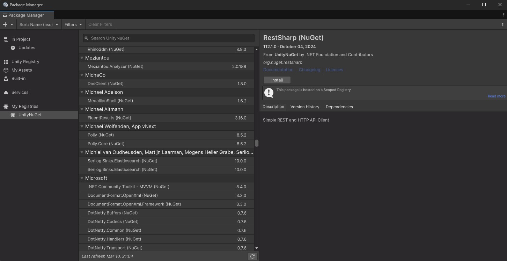The height and width of the screenshot is (261, 507).
Task: Select FluentResults (NuGet) package
Action: [x=167, y=118]
